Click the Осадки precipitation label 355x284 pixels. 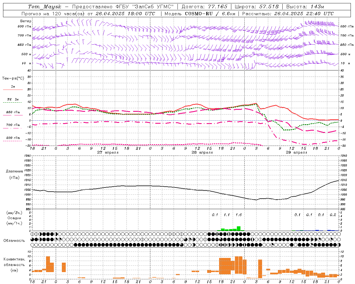tap(14, 218)
